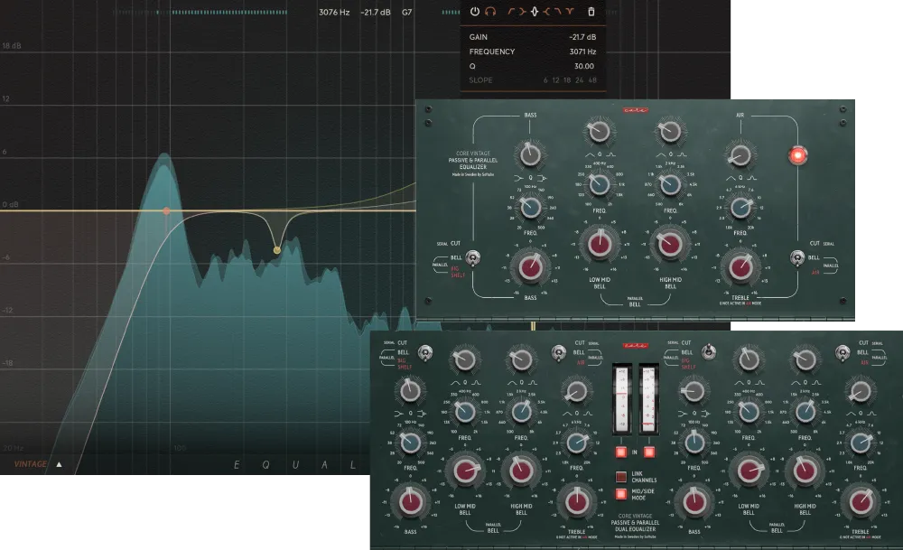Expand the VINTAGE menu triangle
This screenshot has height=550, width=903.
pyautogui.click(x=58, y=465)
